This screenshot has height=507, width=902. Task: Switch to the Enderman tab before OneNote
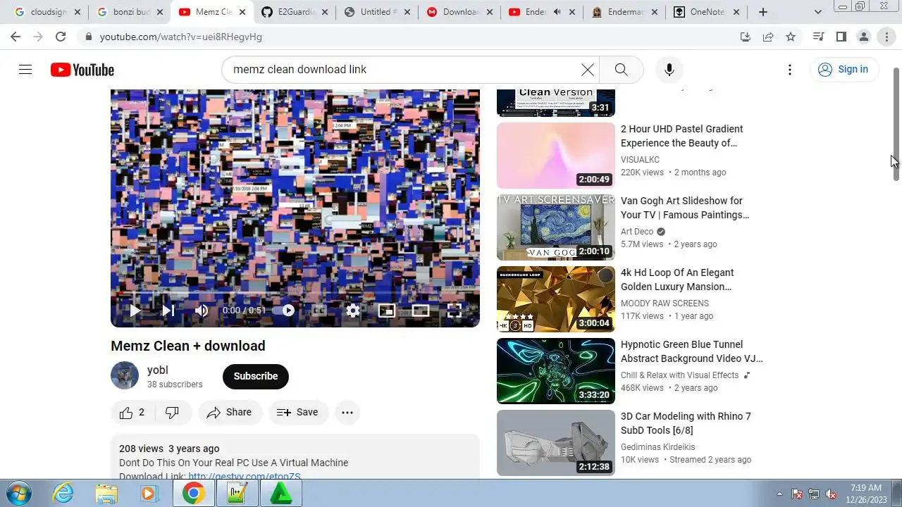coord(625,12)
